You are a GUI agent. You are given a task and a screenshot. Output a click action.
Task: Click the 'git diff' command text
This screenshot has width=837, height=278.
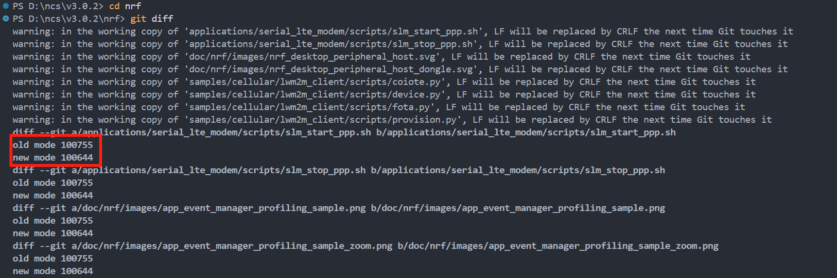point(152,19)
